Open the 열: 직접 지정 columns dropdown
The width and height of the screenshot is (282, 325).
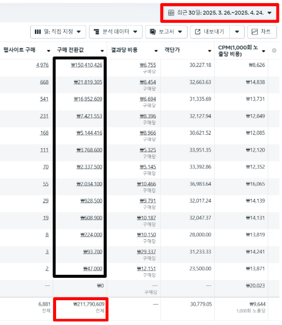coord(58,32)
